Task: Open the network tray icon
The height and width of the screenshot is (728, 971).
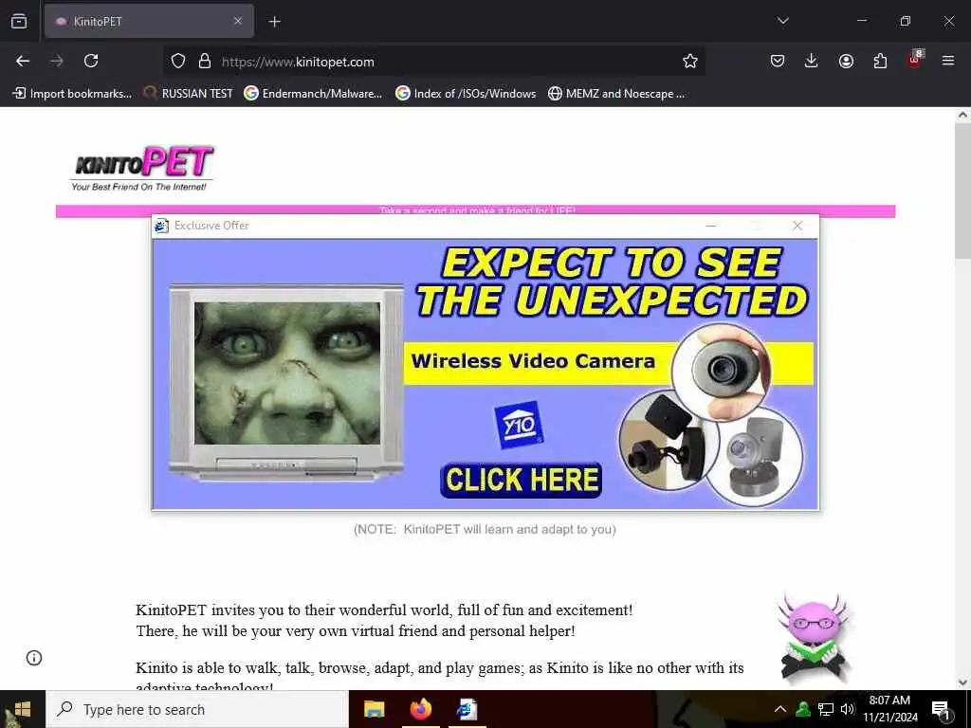Action: [826, 709]
